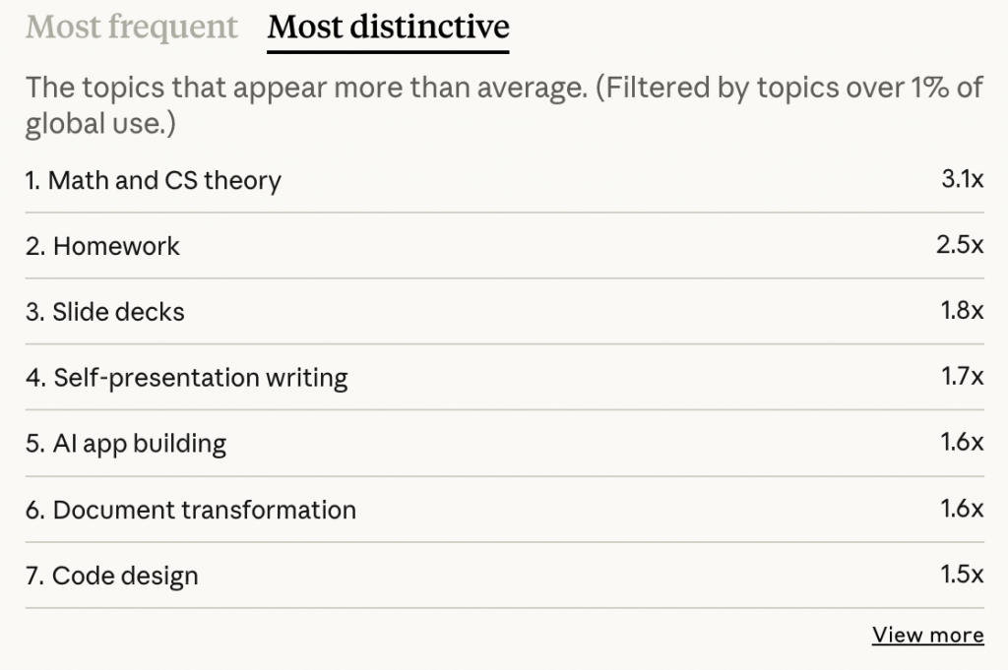Open the Slide decks topic
The image size is (1008, 670).
point(118,312)
